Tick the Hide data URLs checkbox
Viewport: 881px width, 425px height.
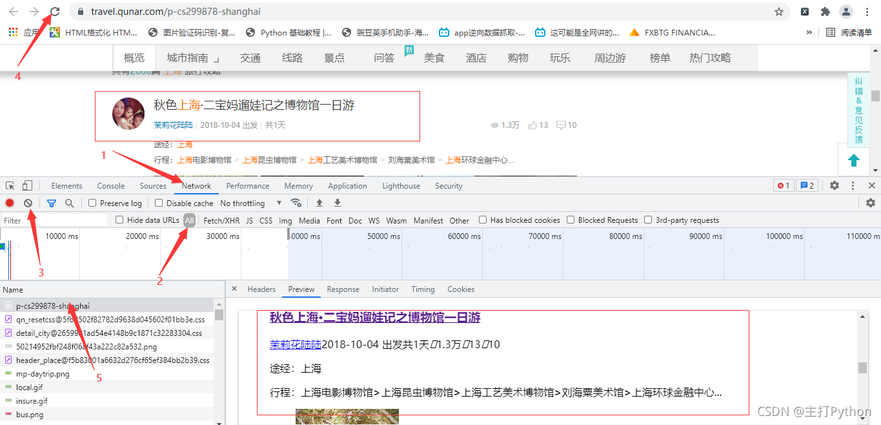tap(119, 220)
